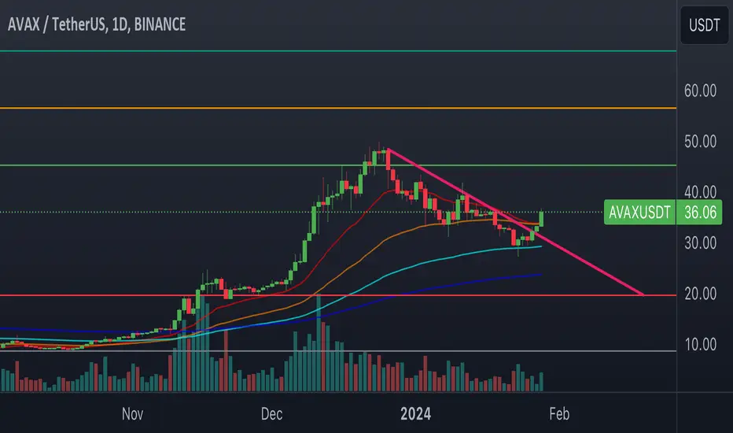Click the latest green candle at 36

(x=541, y=219)
